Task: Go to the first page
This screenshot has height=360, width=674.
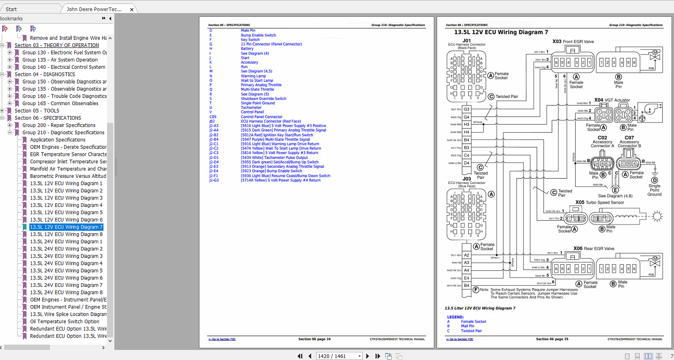Action: (300, 356)
